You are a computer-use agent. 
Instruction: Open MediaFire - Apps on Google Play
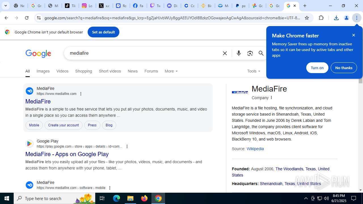(x=67, y=154)
